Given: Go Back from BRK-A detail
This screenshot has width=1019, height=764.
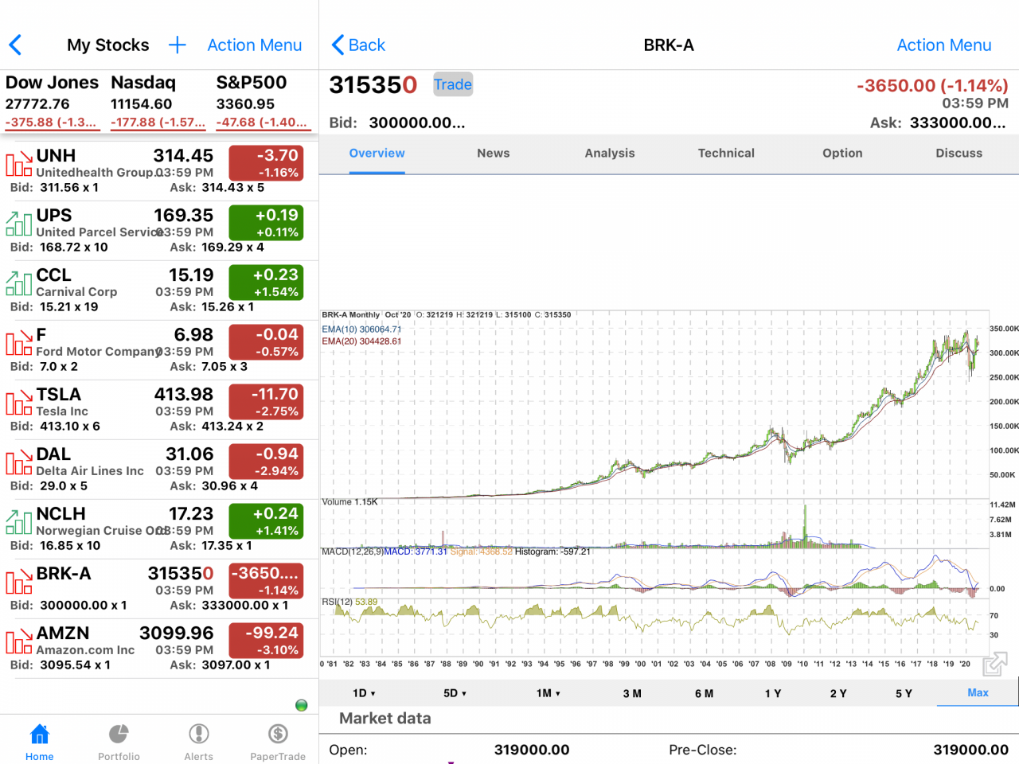Looking at the screenshot, I should point(358,45).
